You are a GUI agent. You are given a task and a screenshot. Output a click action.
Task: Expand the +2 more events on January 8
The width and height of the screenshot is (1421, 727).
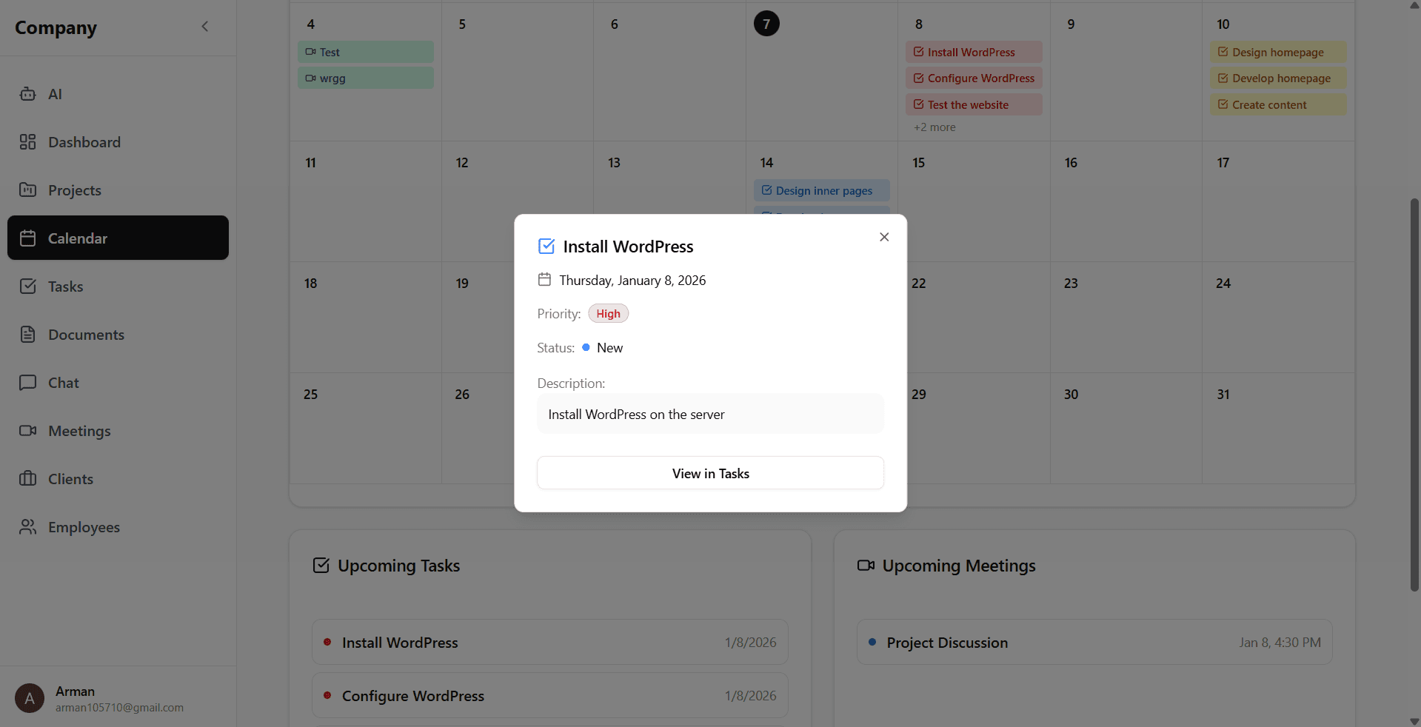[x=934, y=127]
